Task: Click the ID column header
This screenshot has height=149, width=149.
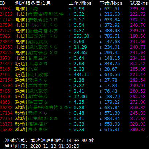Action: coord(3,3)
